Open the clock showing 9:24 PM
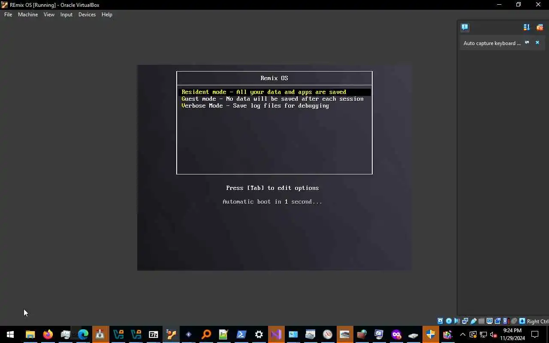 (x=513, y=334)
